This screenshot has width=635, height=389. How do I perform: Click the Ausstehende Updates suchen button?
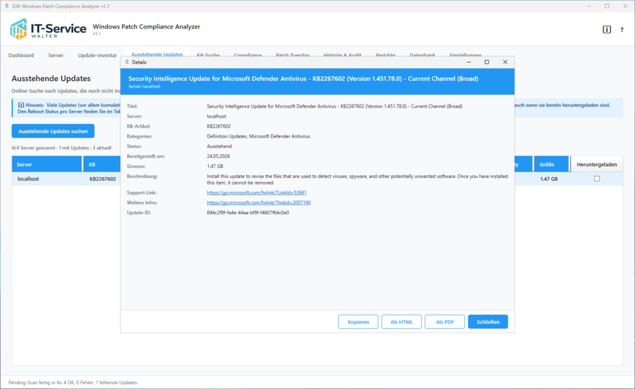53,131
